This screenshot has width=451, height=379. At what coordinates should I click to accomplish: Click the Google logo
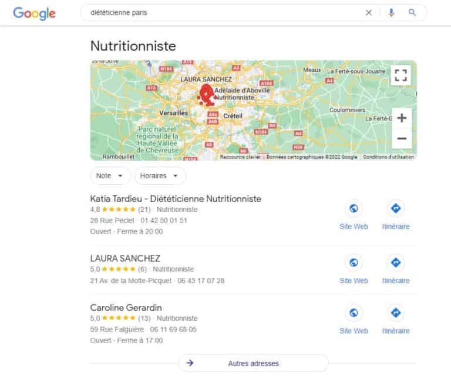pyautogui.click(x=34, y=14)
